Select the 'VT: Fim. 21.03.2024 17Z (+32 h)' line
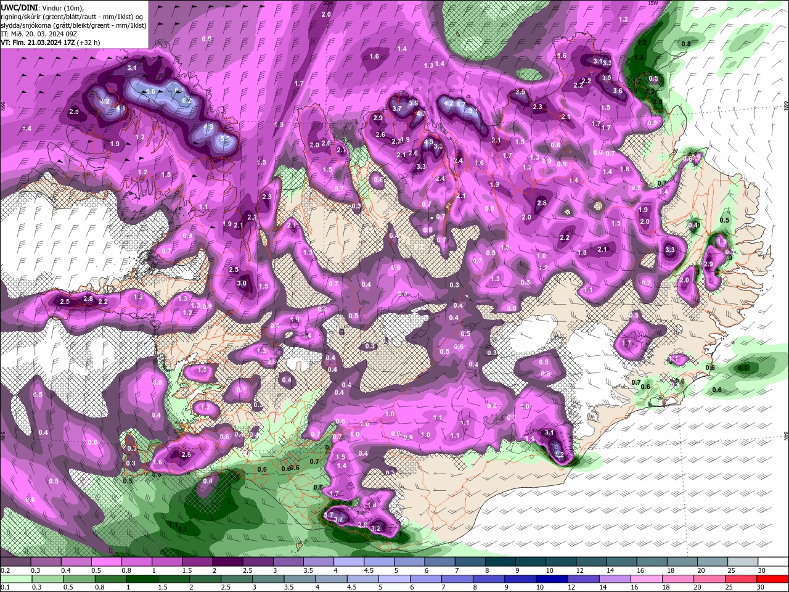This screenshot has width=789, height=592. pyautogui.click(x=51, y=43)
